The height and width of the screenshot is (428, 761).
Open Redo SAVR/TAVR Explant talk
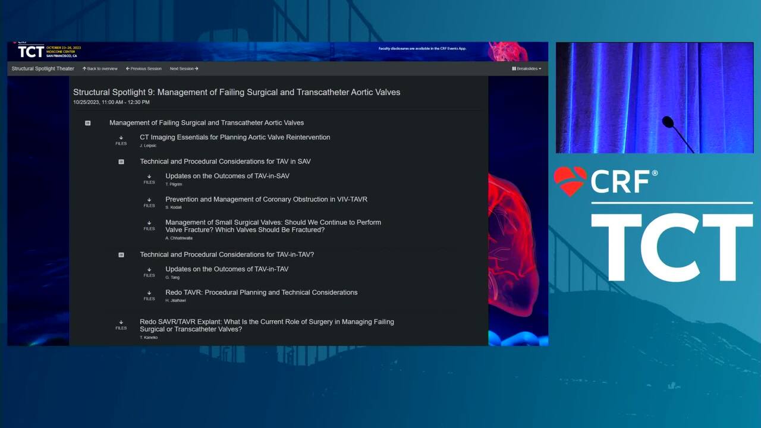coord(267,325)
